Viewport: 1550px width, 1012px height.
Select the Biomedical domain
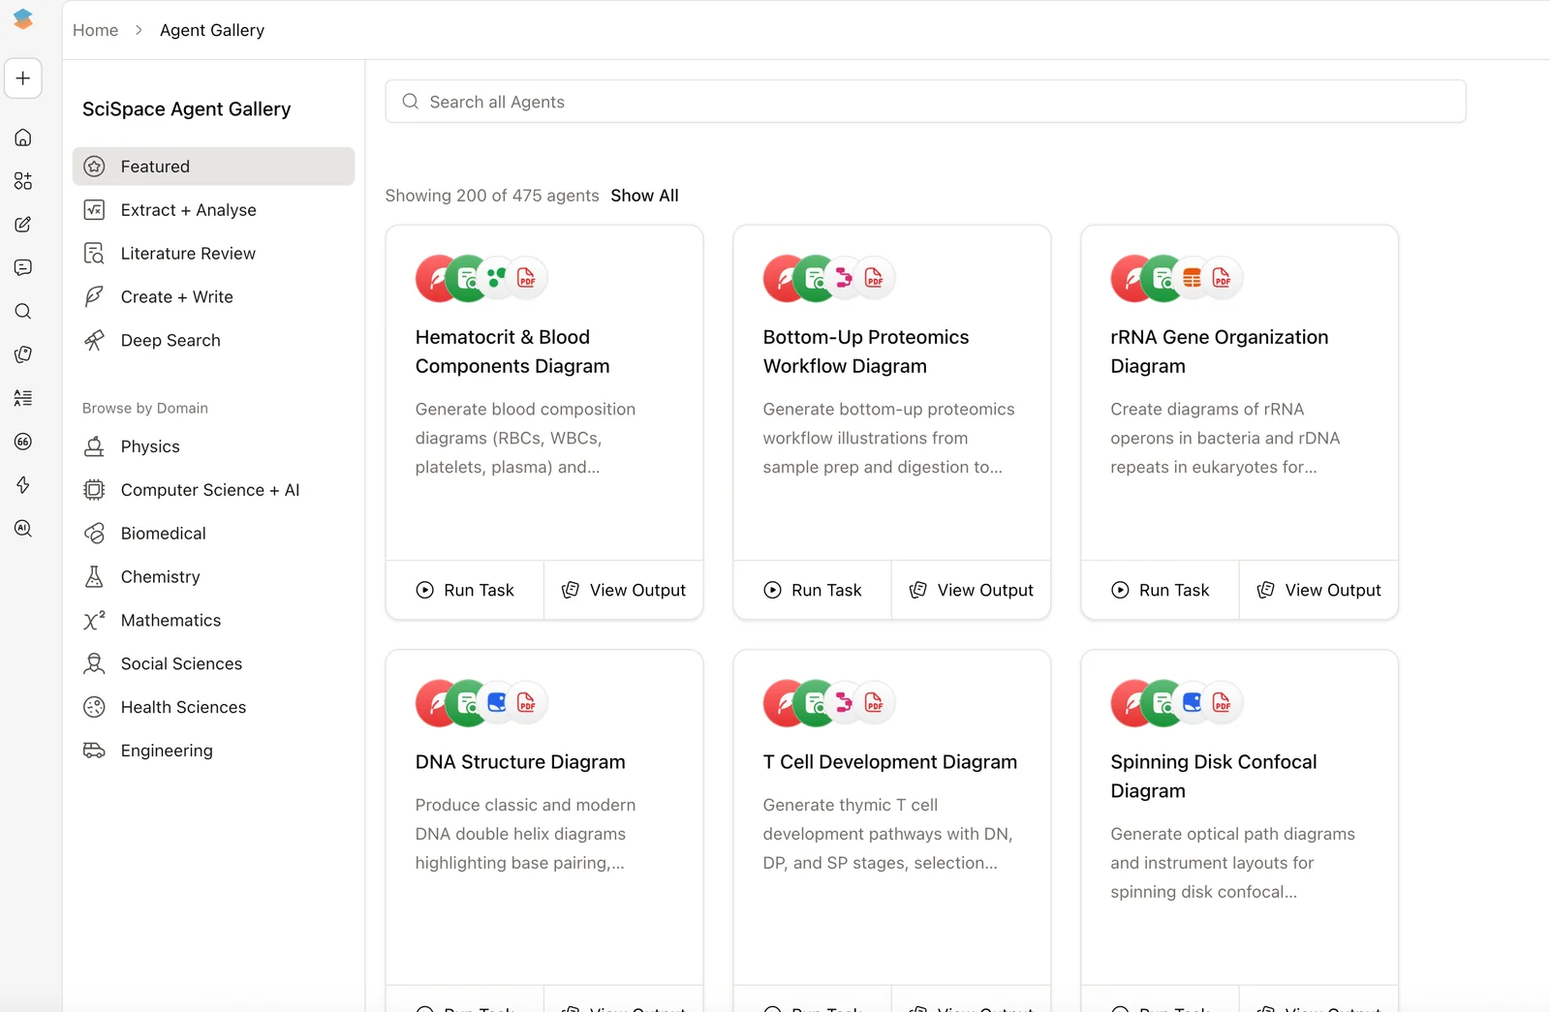(163, 533)
